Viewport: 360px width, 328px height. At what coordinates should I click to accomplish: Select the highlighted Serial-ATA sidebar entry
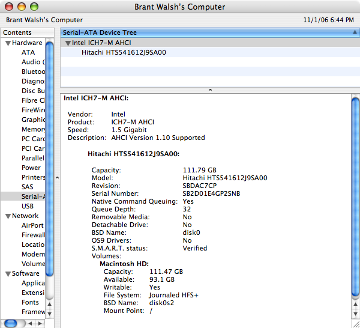[x=23, y=196]
